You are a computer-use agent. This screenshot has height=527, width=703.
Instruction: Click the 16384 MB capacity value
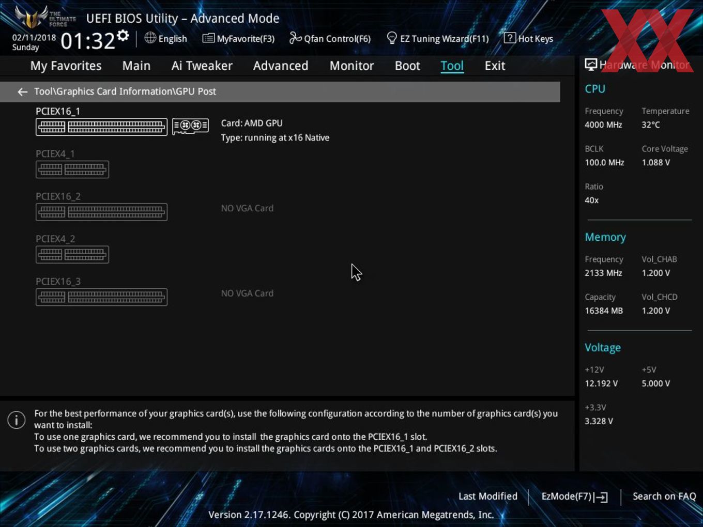coord(604,311)
